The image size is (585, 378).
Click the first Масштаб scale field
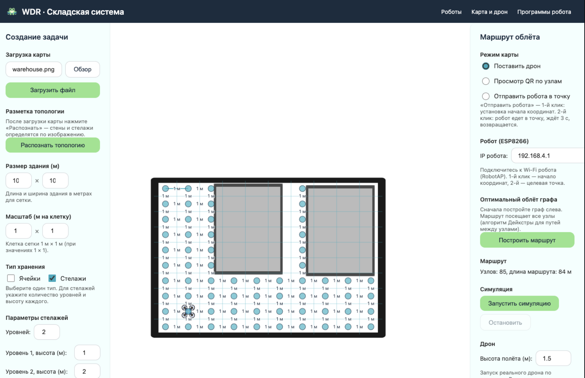pyautogui.click(x=19, y=231)
